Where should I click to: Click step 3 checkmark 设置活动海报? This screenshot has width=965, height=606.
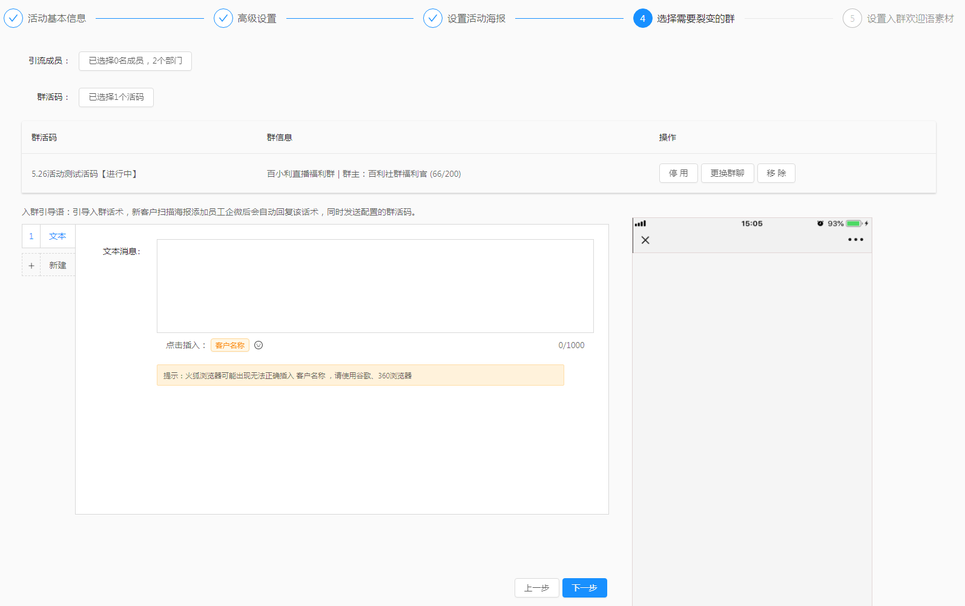433,19
